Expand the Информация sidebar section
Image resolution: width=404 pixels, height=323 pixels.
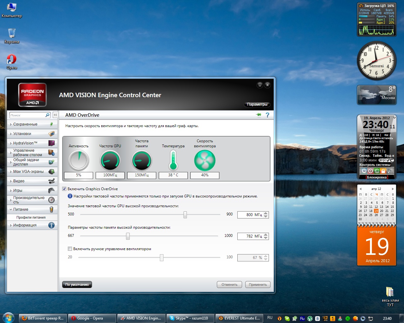[32, 225]
